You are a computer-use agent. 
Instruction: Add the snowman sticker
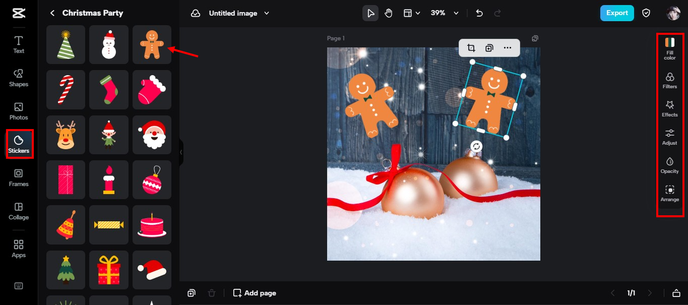[109, 45]
